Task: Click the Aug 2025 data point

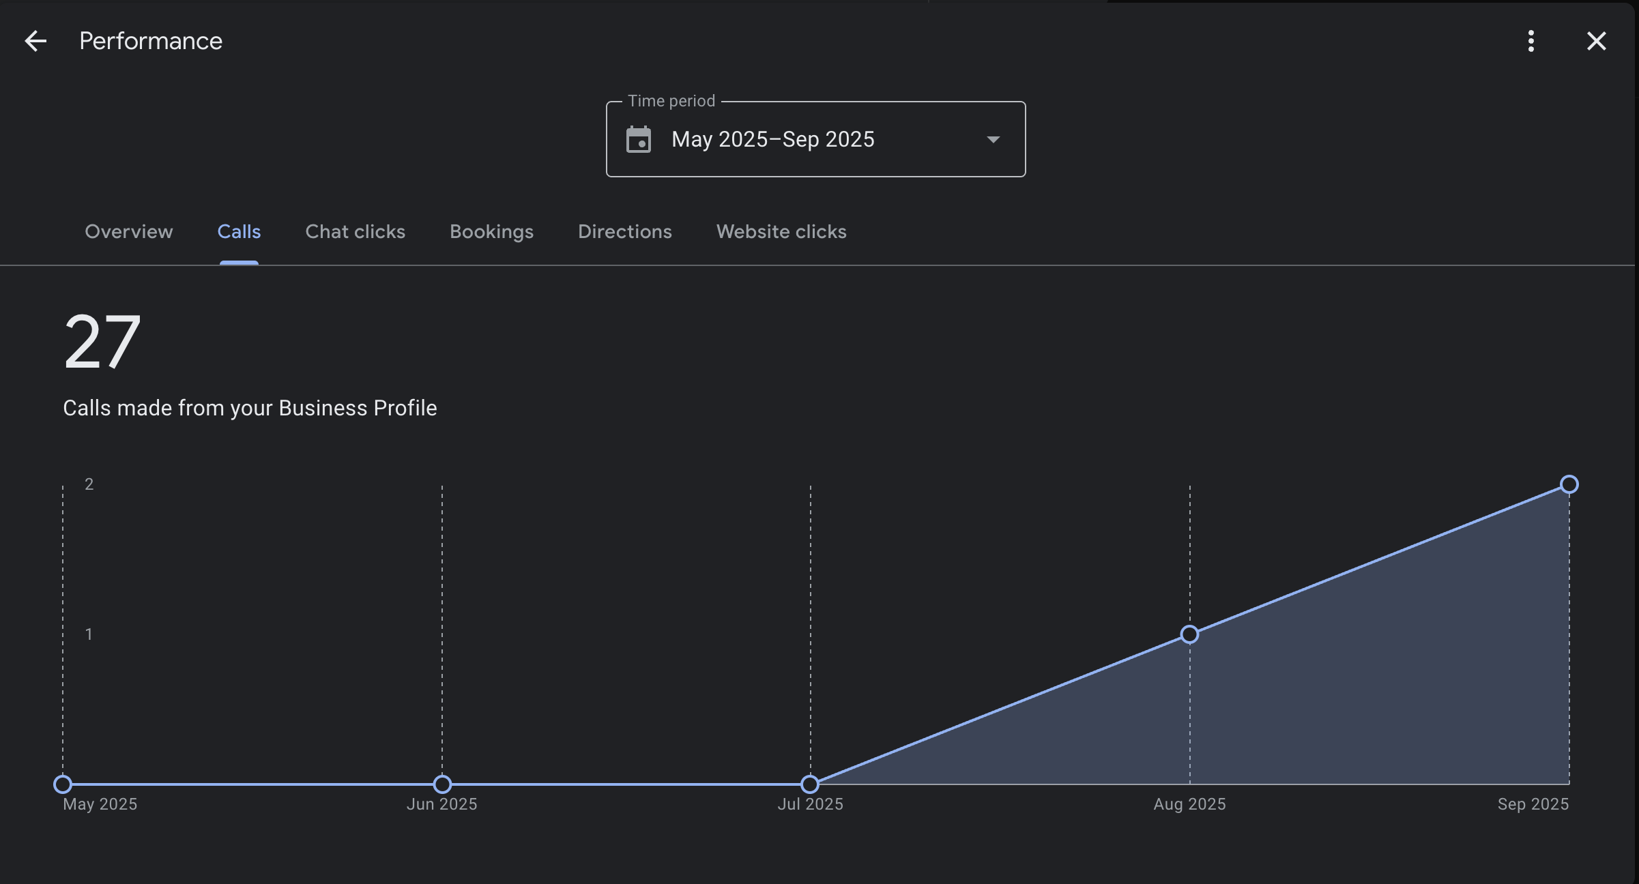Action: [x=1189, y=634]
